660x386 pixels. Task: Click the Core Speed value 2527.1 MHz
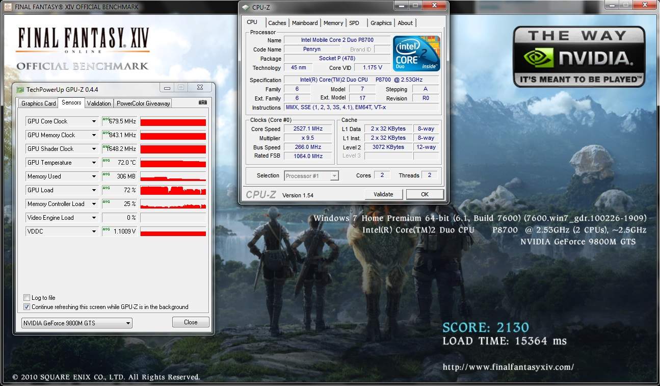coord(308,129)
